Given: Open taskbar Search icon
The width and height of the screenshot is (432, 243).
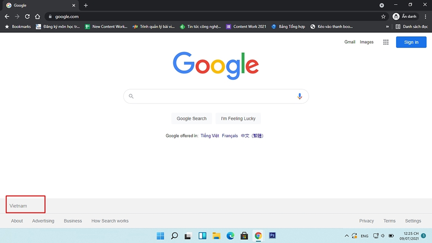Looking at the screenshot, I should pyautogui.click(x=175, y=235).
